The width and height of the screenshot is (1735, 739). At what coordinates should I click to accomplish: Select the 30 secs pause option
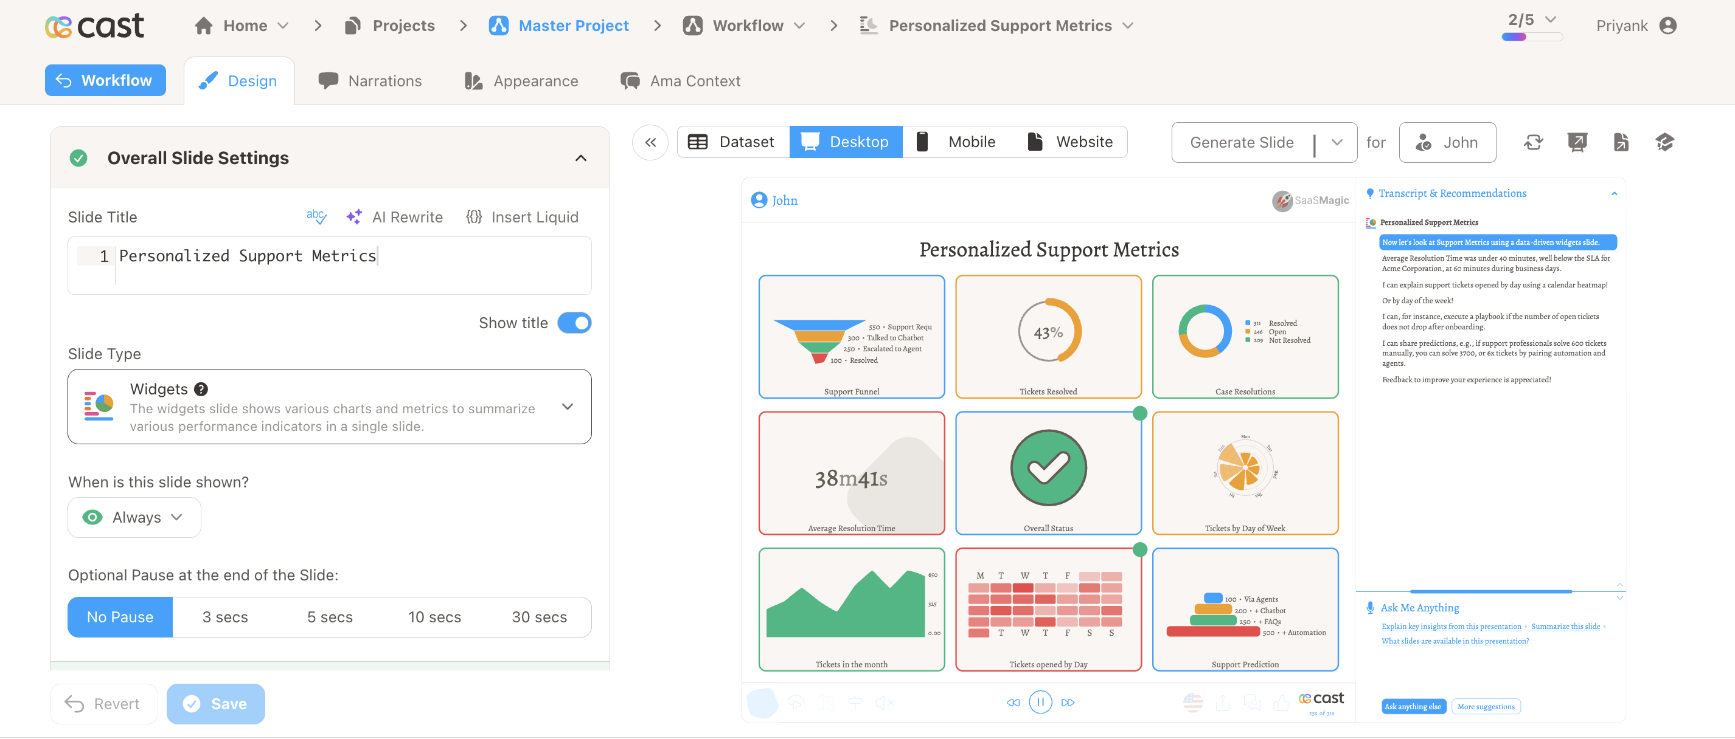(539, 616)
